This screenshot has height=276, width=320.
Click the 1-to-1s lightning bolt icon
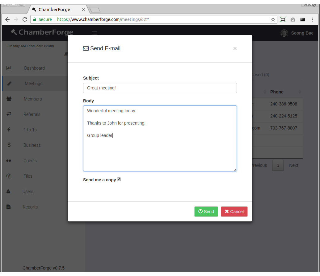[9, 130]
